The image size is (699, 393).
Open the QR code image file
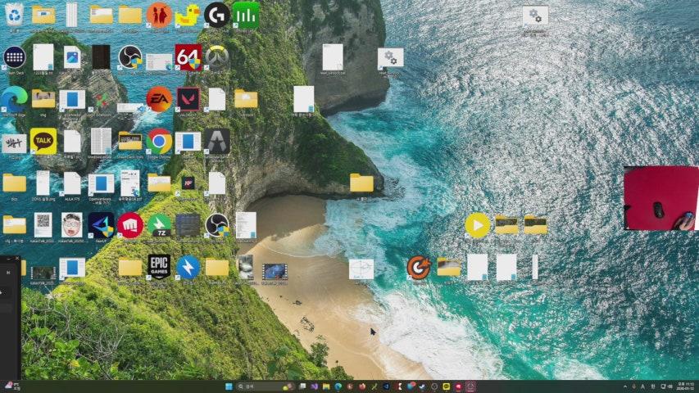click(43, 224)
